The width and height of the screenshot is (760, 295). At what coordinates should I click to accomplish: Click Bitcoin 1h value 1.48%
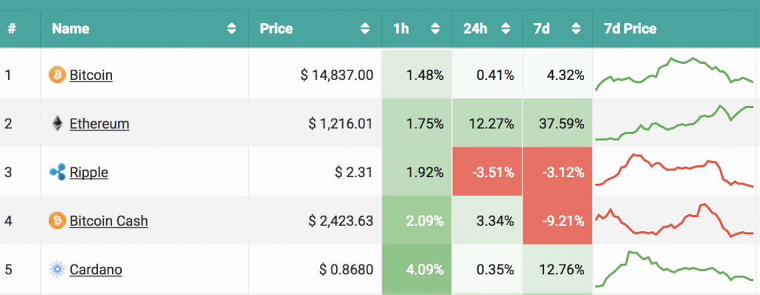425,75
